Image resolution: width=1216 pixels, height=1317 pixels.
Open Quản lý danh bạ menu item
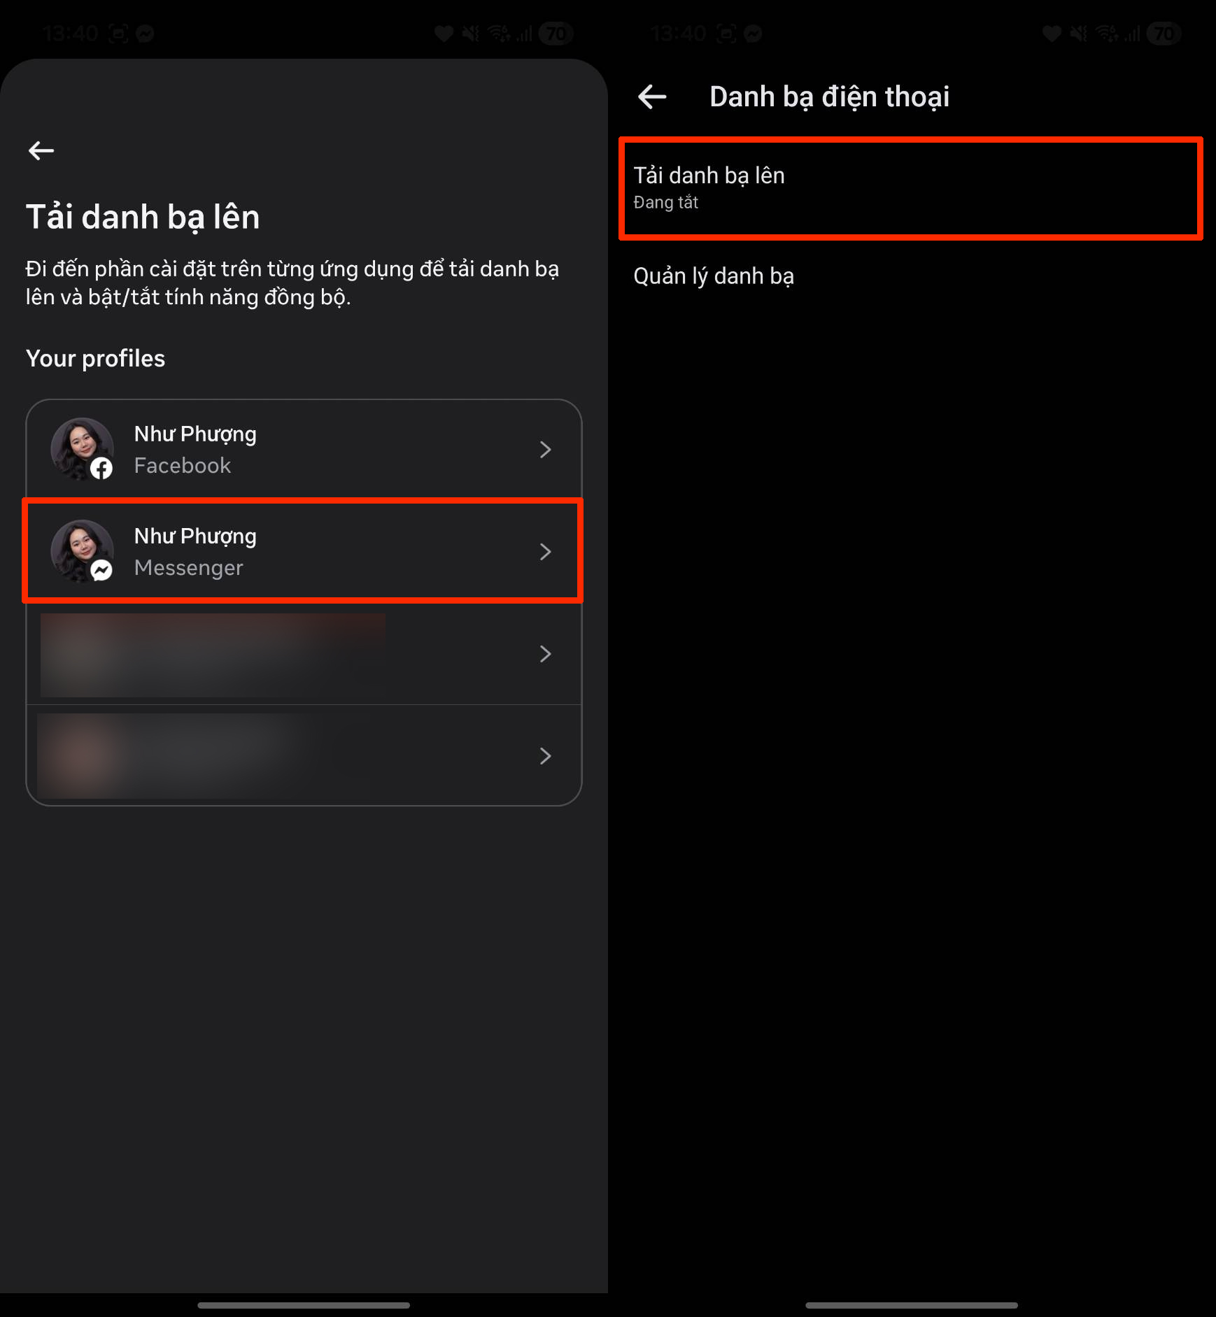point(714,276)
